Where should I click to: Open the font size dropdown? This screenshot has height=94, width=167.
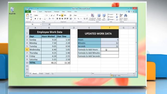[x=50, y=15]
